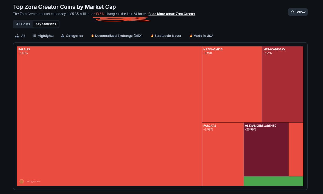Click the Highlights list icon

tap(34, 36)
